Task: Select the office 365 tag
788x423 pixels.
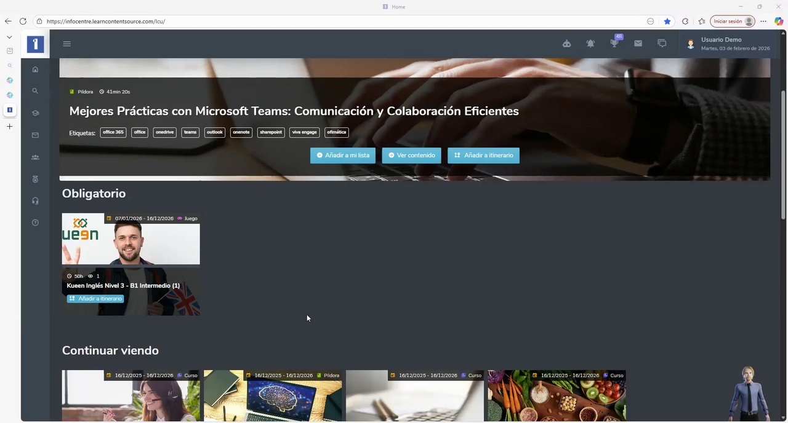Action: 113,132
